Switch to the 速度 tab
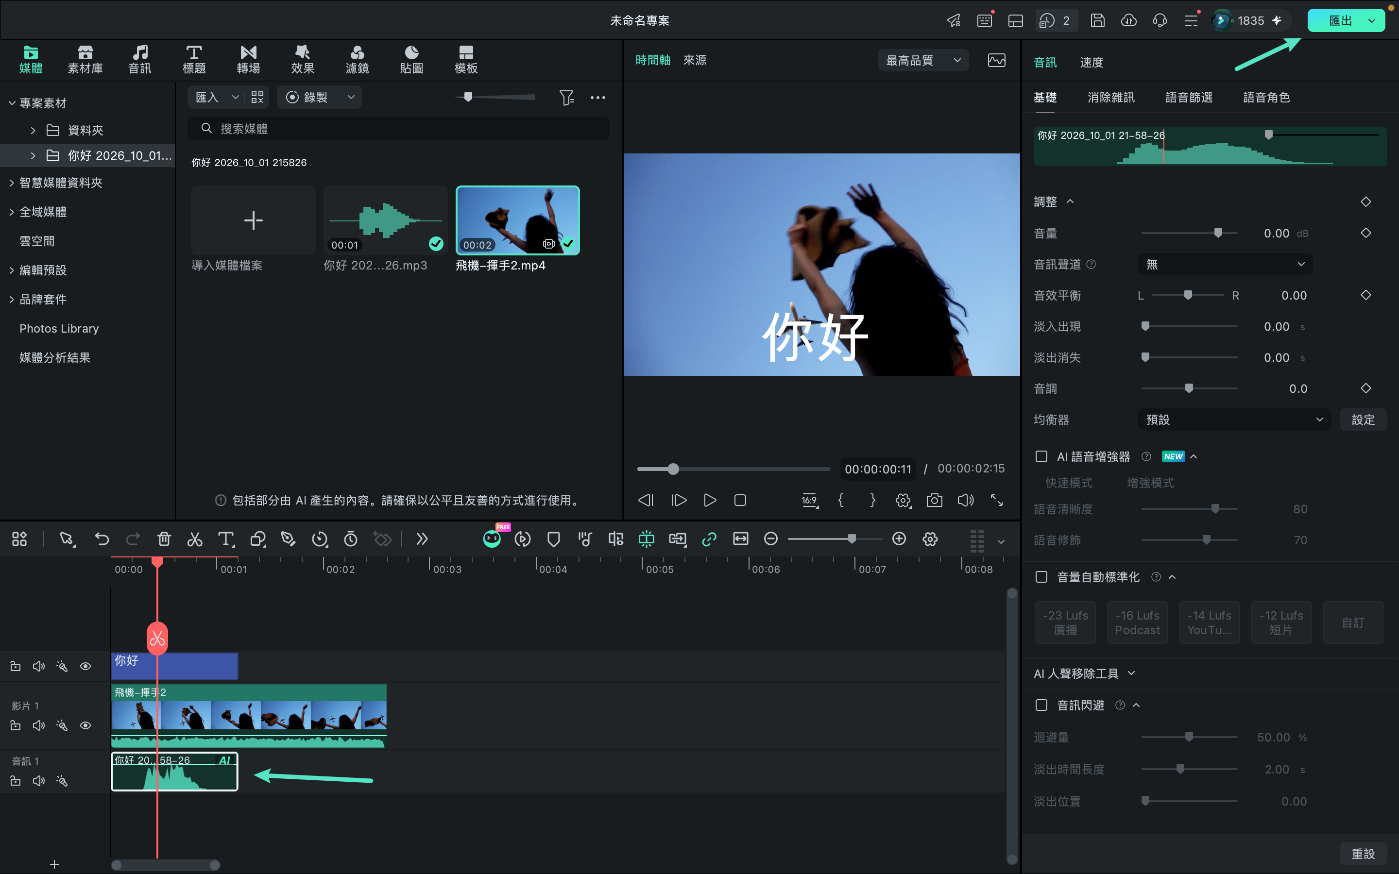This screenshot has width=1399, height=874. pos(1092,62)
